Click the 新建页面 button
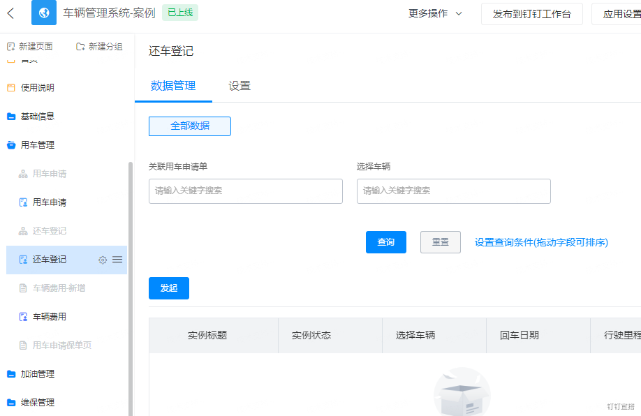Image resolution: width=641 pixels, height=416 pixels. pyautogui.click(x=30, y=47)
